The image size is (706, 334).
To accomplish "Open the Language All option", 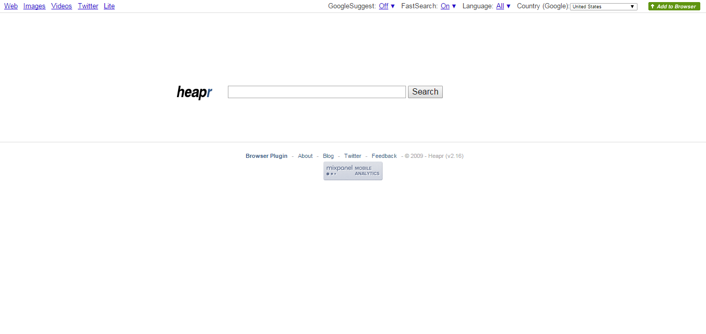I will pyautogui.click(x=500, y=6).
